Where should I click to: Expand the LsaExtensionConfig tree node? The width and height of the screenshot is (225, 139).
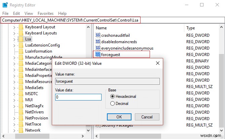pos(14,45)
